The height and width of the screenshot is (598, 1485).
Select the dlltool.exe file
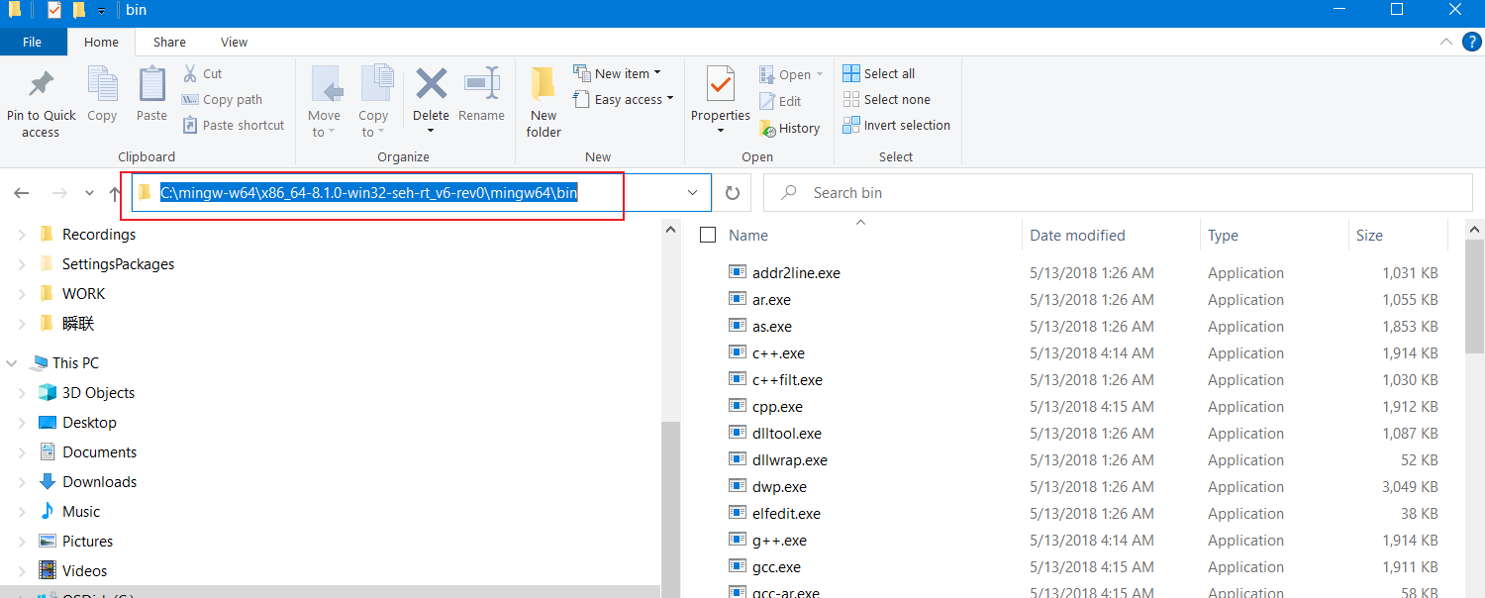pos(787,434)
